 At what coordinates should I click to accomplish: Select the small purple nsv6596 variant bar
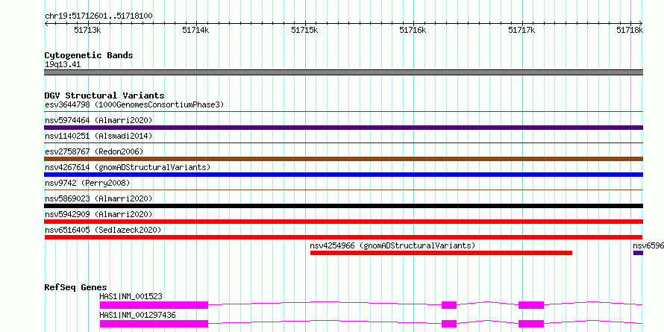[638, 253]
